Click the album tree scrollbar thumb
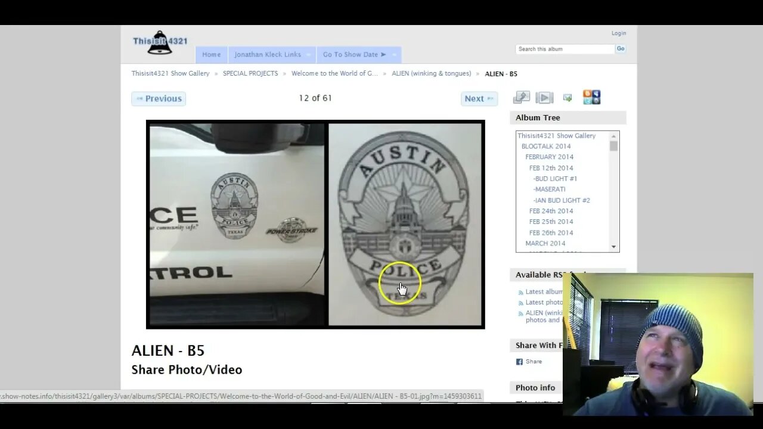This screenshot has height=429, width=763. (614, 146)
